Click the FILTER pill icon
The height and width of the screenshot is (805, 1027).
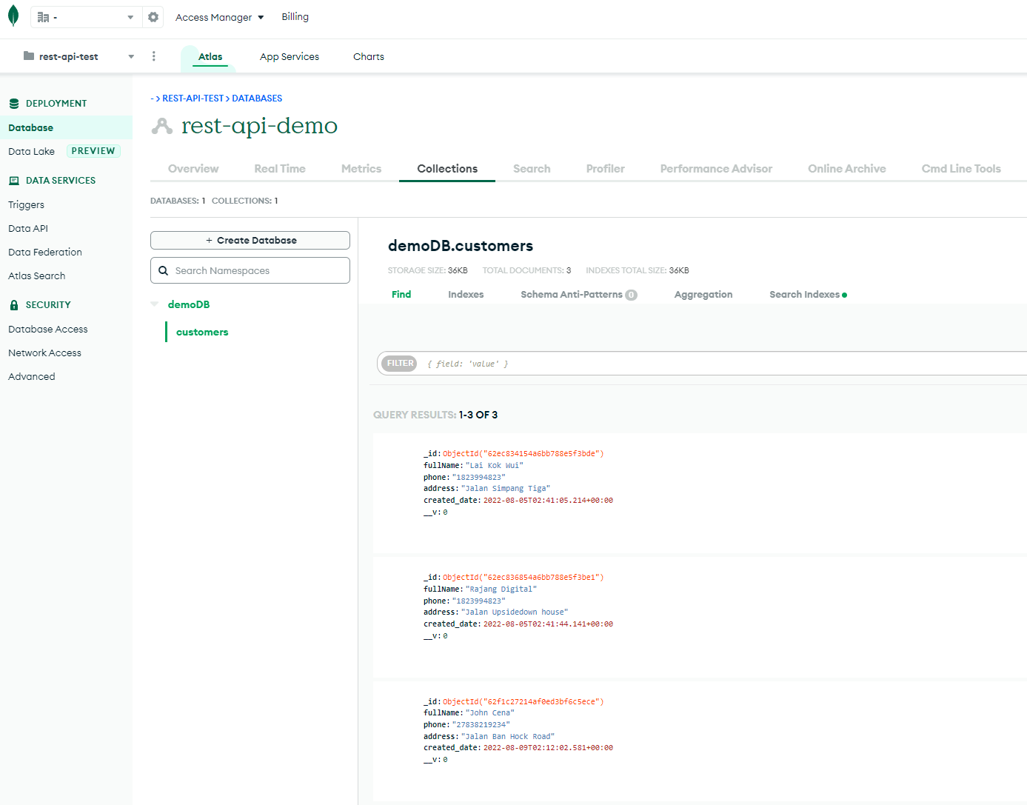(399, 363)
